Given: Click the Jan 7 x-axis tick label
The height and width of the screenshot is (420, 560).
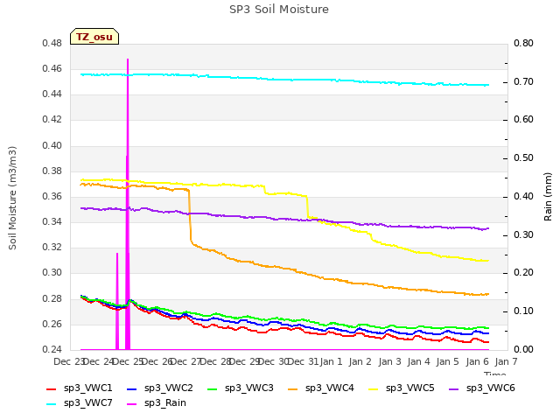Looking at the screenshot, I should click(506, 361).
